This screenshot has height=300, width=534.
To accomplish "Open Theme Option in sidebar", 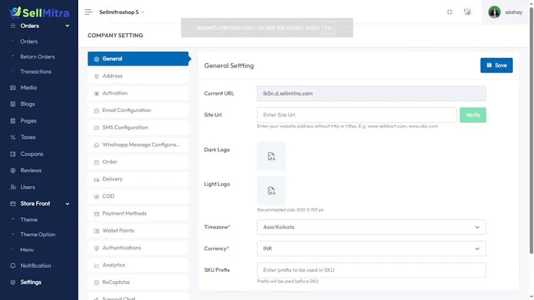I will pos(37,235).
